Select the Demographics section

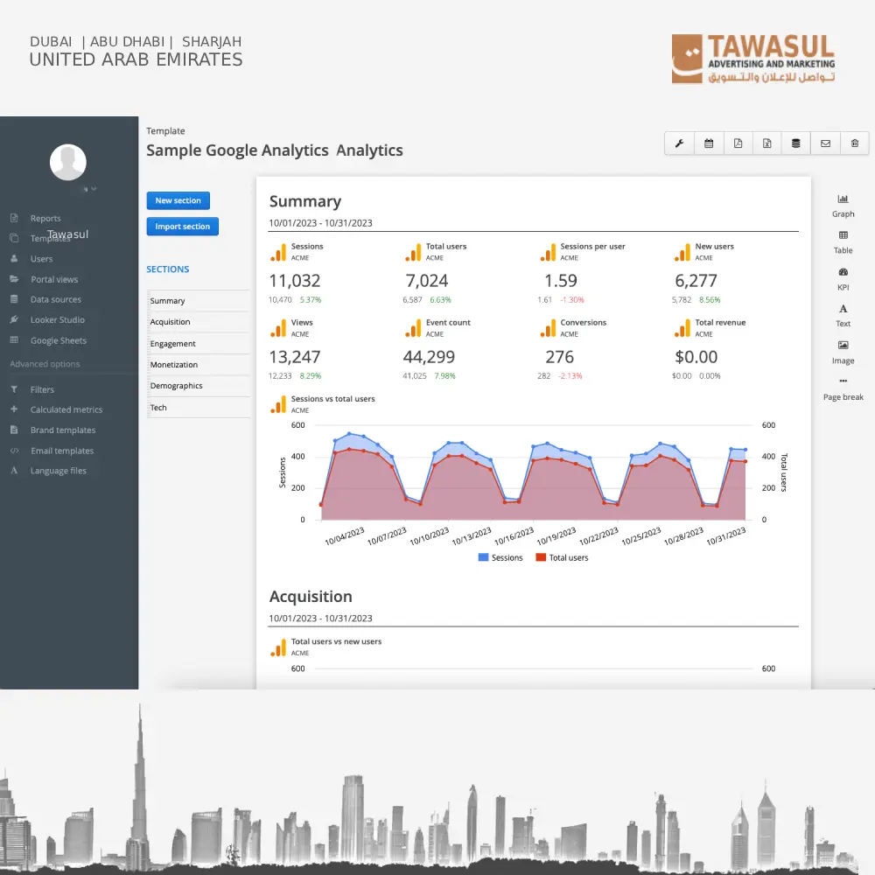pyautogui.click(x=178, y=385)
